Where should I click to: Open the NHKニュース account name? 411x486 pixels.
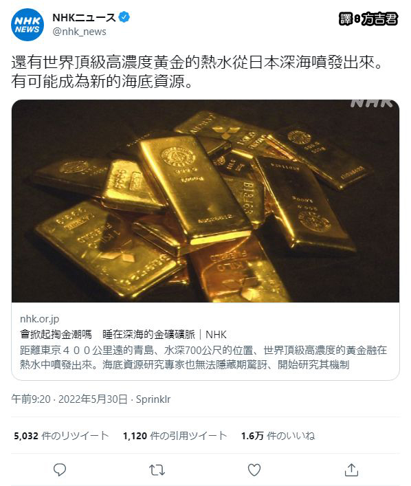(x=84, y=17)
